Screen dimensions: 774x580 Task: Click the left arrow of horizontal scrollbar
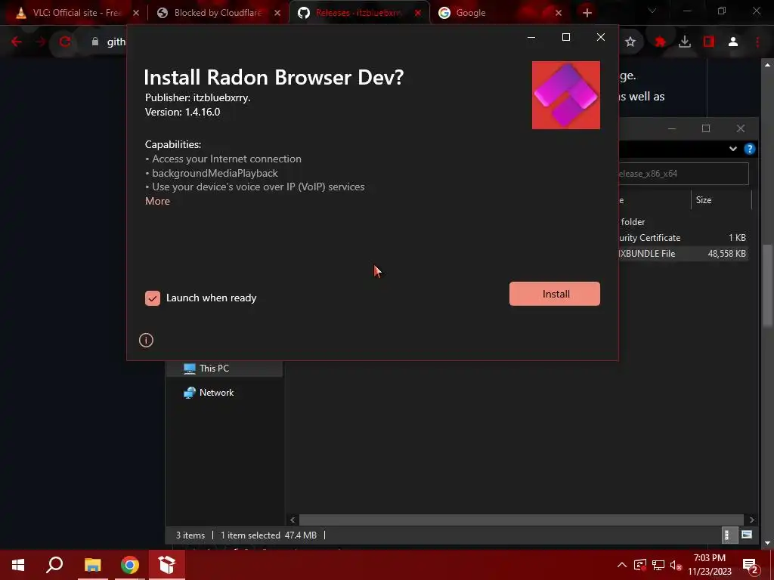coord(293,520)
